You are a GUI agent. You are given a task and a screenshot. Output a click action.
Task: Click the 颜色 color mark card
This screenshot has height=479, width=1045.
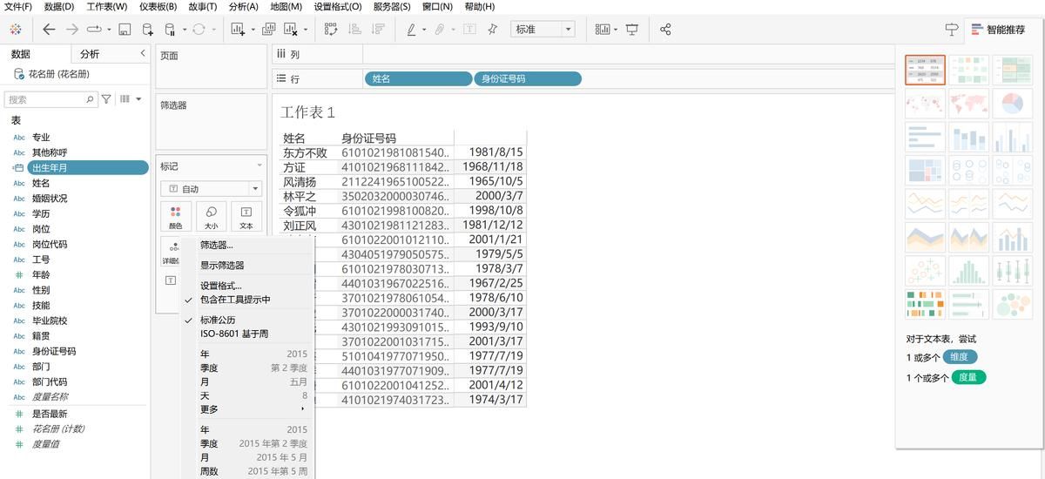176,216
